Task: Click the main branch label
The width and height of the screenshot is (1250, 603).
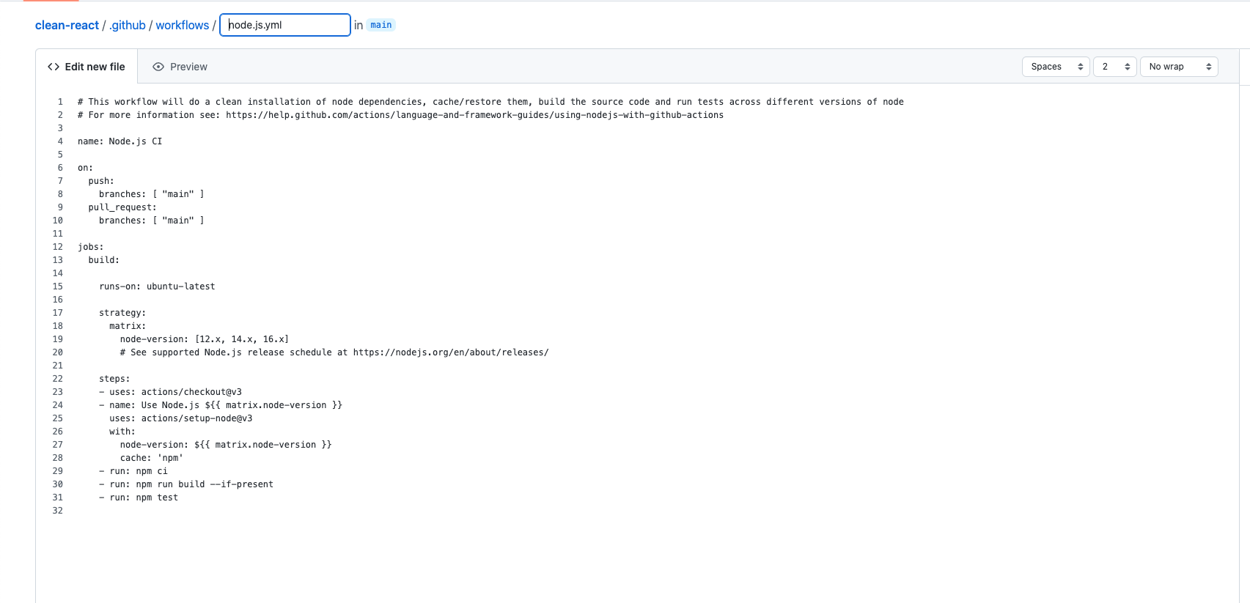Action: (380, 25)
